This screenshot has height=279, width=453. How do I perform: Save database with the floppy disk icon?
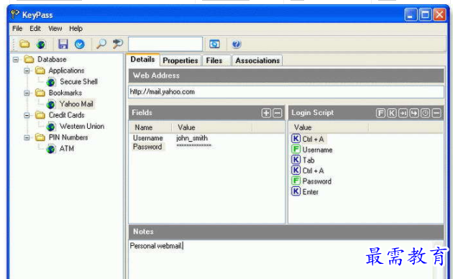pyautogui.click(x=63, y=44)
